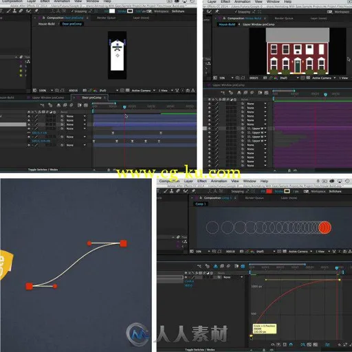The width and height of the screenshot is (352, 352).
Task: Enable Auto-zoom graph height in the Graph Editor
Action: (x=303, y=344)
